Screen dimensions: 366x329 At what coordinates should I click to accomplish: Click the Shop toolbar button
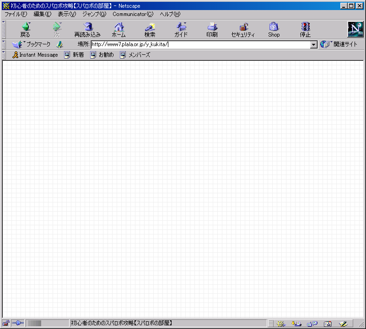coord(274,30)
